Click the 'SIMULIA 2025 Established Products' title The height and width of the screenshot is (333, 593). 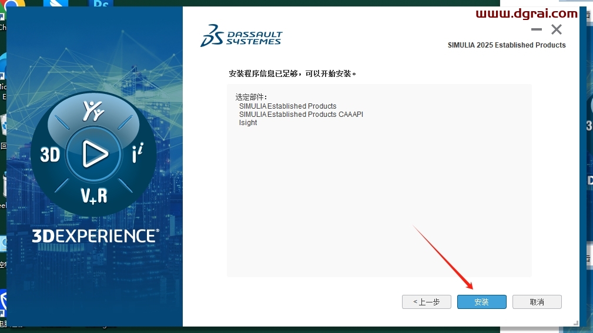click(507, 45)
